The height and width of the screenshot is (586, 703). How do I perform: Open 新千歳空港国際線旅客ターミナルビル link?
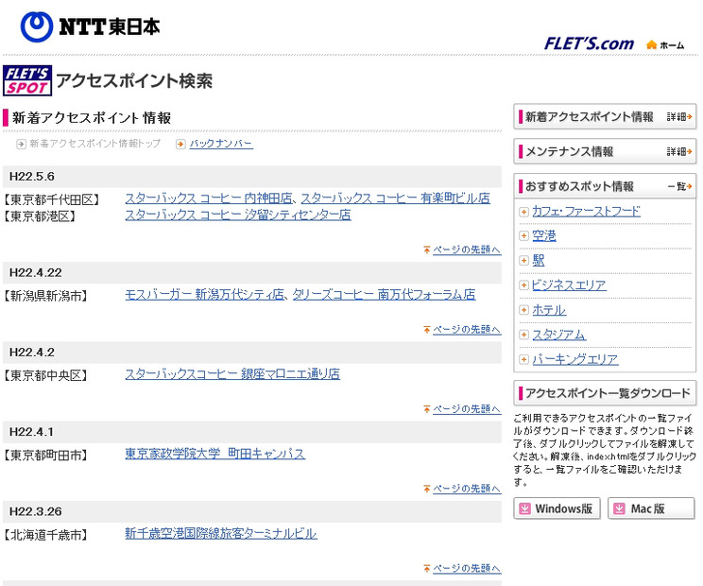pos(221,533)
